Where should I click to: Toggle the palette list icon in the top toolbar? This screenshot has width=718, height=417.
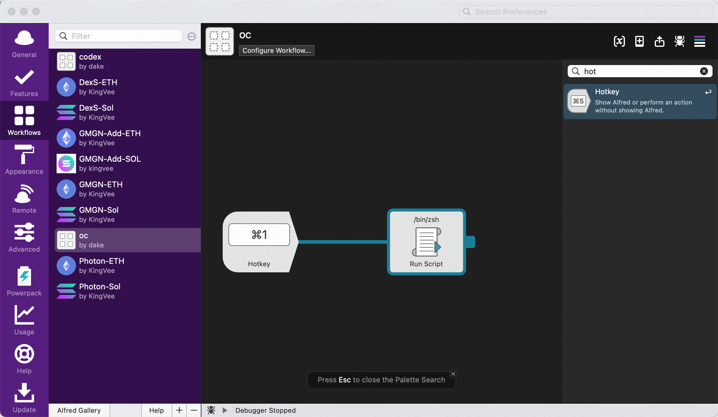[x=699, y=41]
